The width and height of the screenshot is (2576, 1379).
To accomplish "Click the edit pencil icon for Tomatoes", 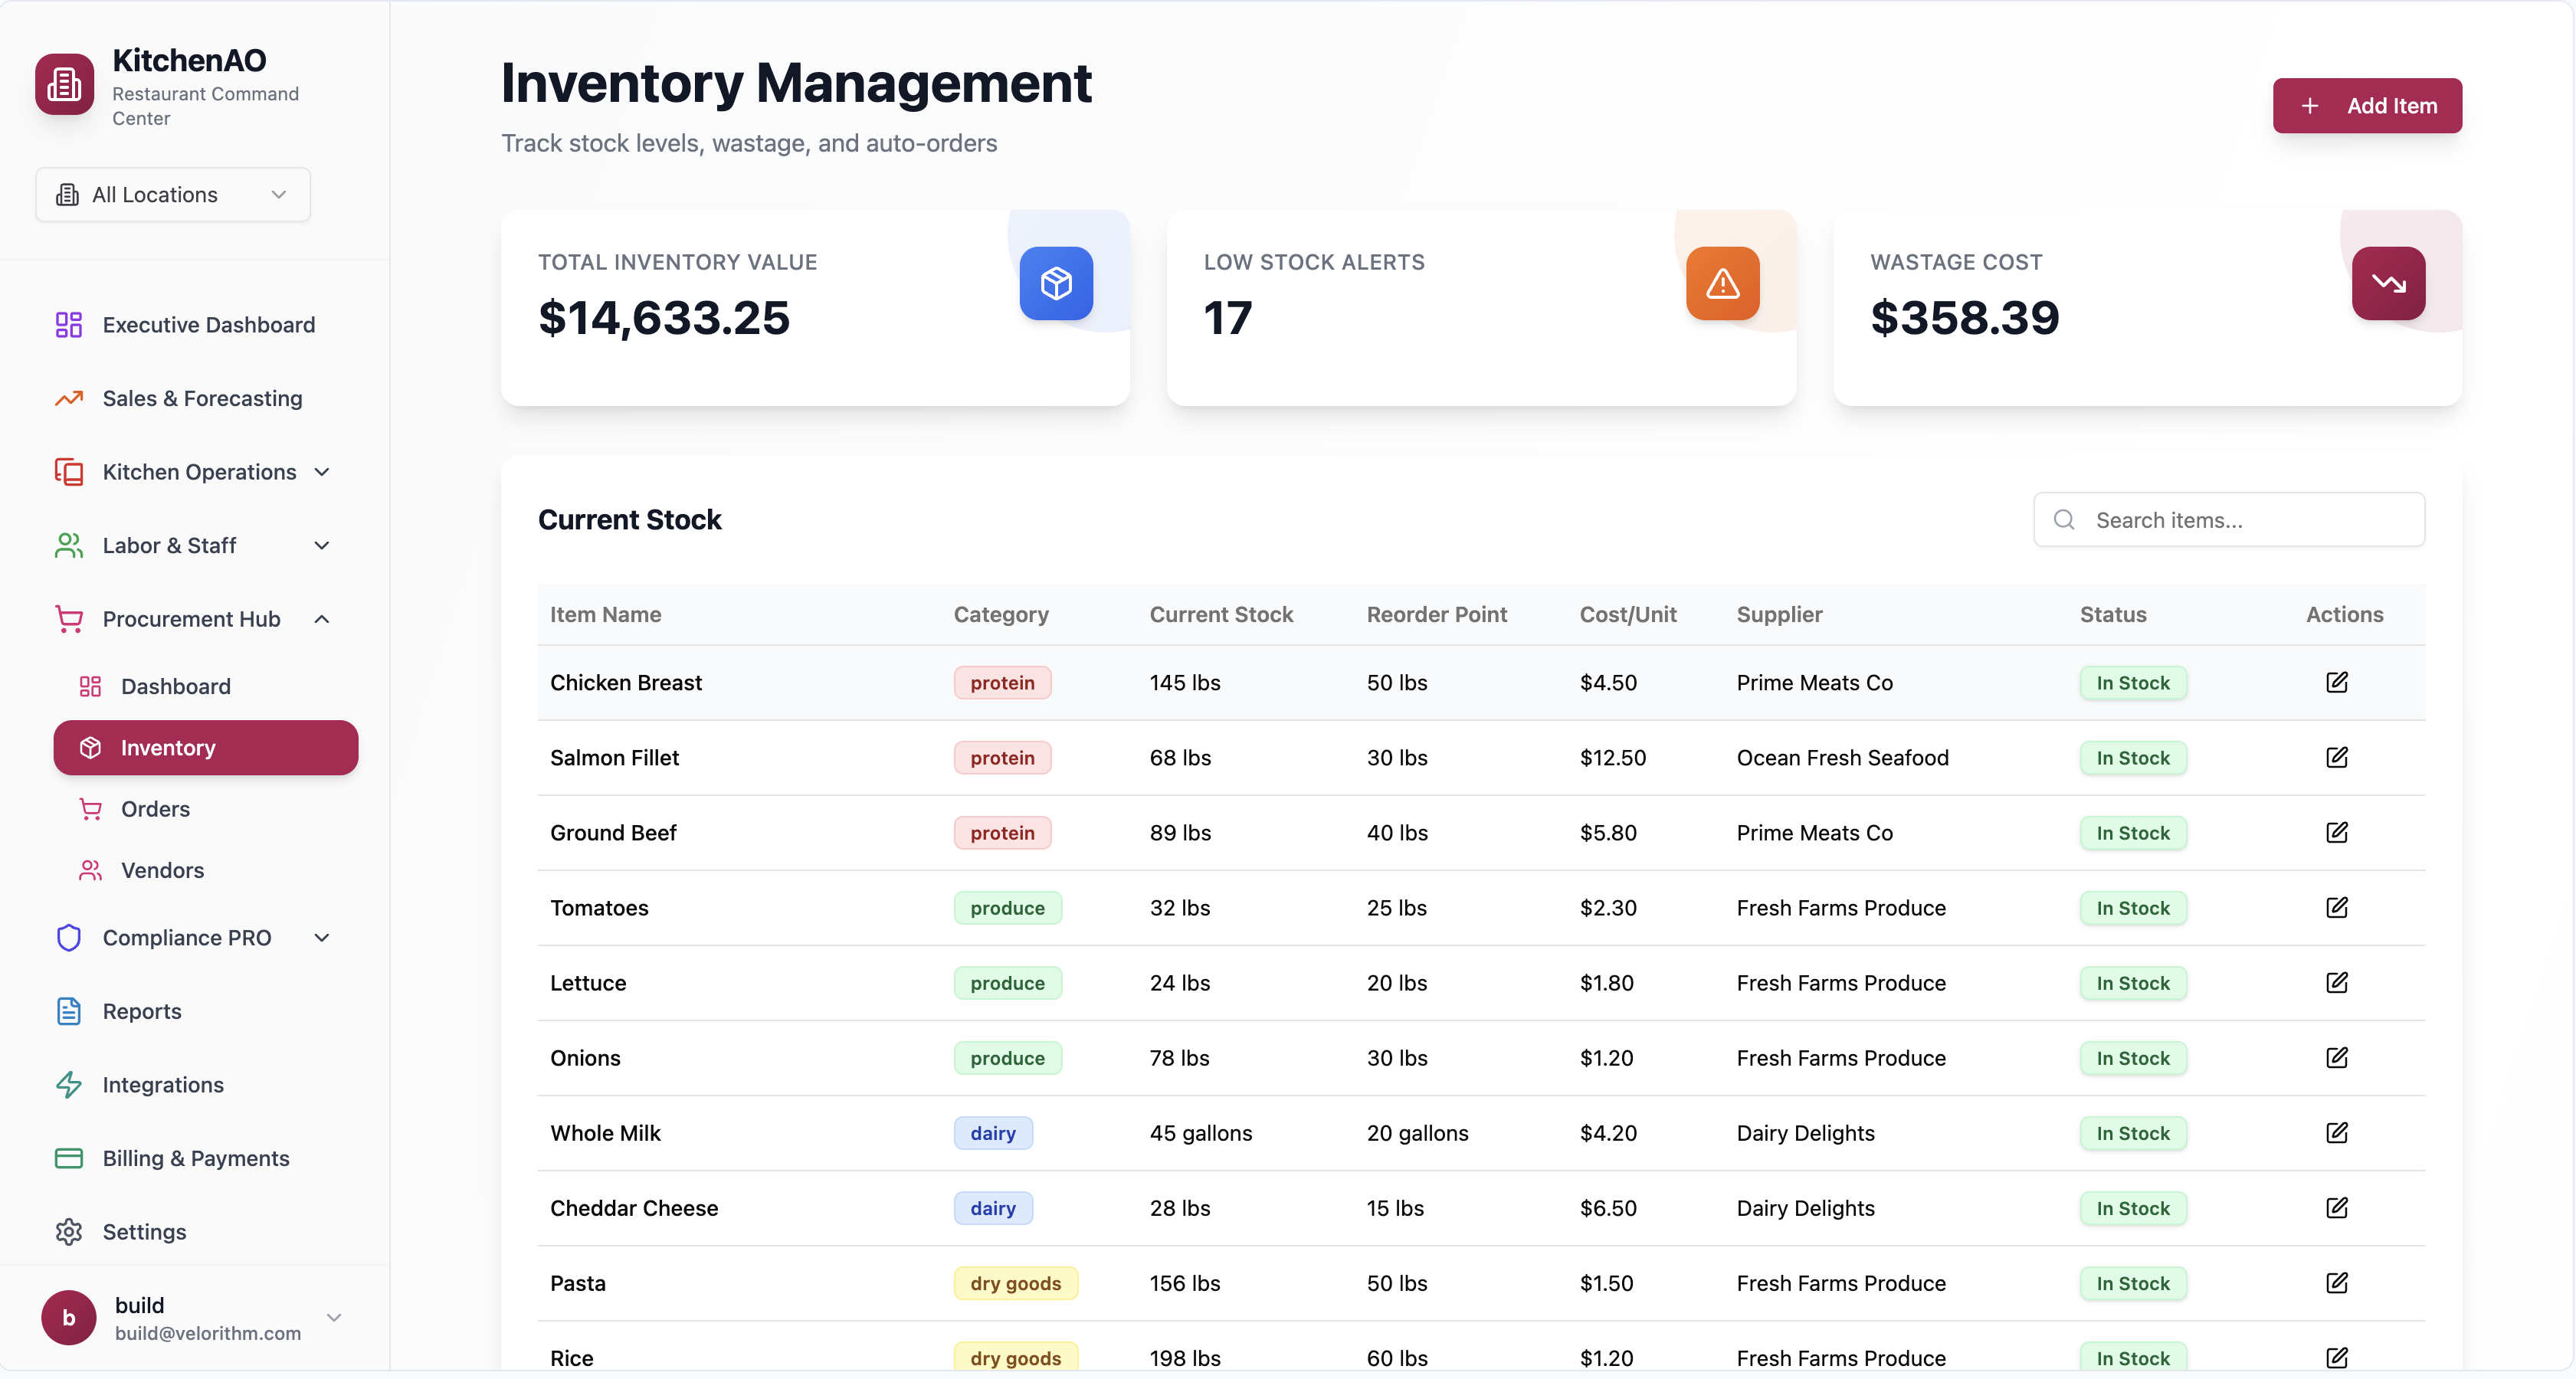I will click(x=2337, y=907).
